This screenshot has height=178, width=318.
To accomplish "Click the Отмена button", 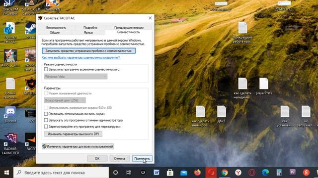I will coord(120,159).
